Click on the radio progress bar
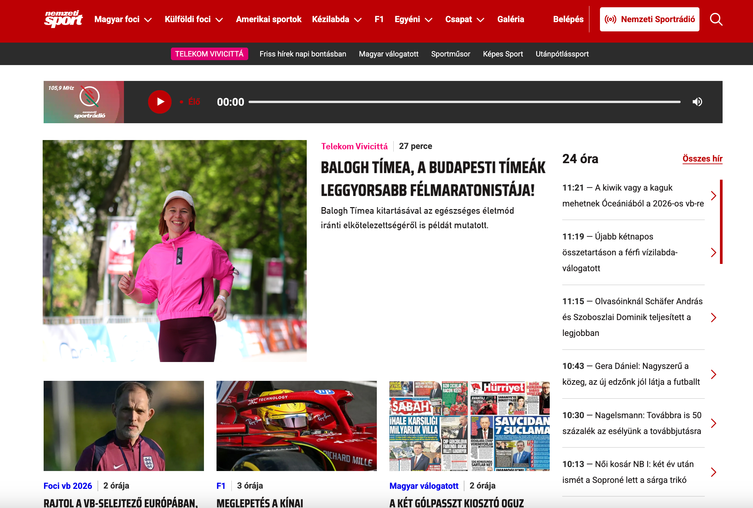The height and width of the screenshot is (508, 753). [x=464, y=102]
